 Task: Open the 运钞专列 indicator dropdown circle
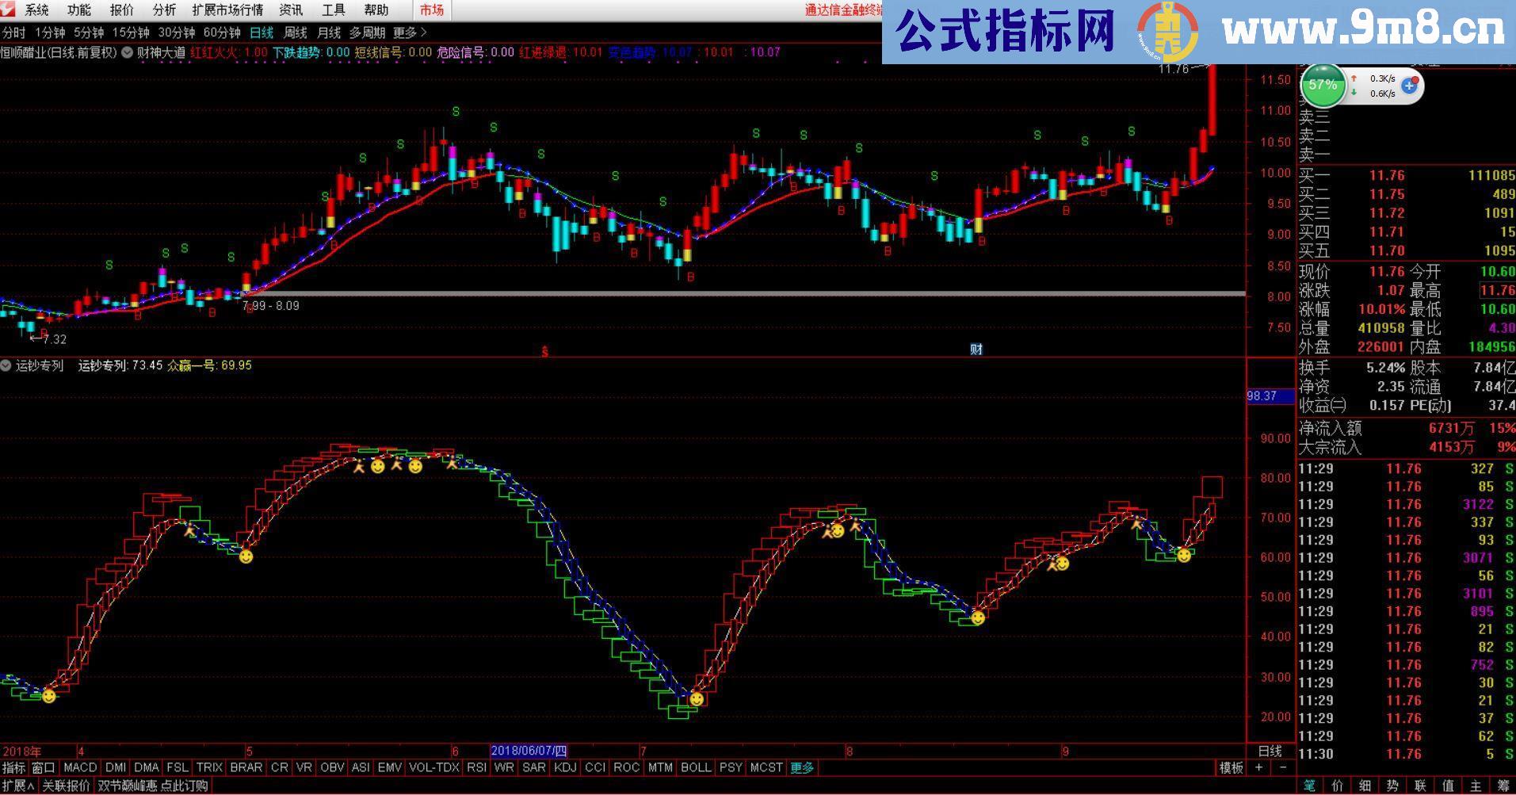click(6, 365)
